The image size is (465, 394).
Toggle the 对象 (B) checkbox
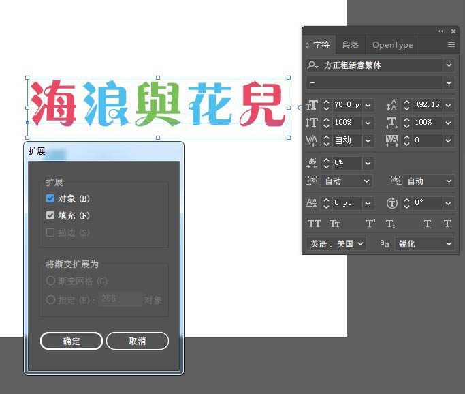coord(50,198)
